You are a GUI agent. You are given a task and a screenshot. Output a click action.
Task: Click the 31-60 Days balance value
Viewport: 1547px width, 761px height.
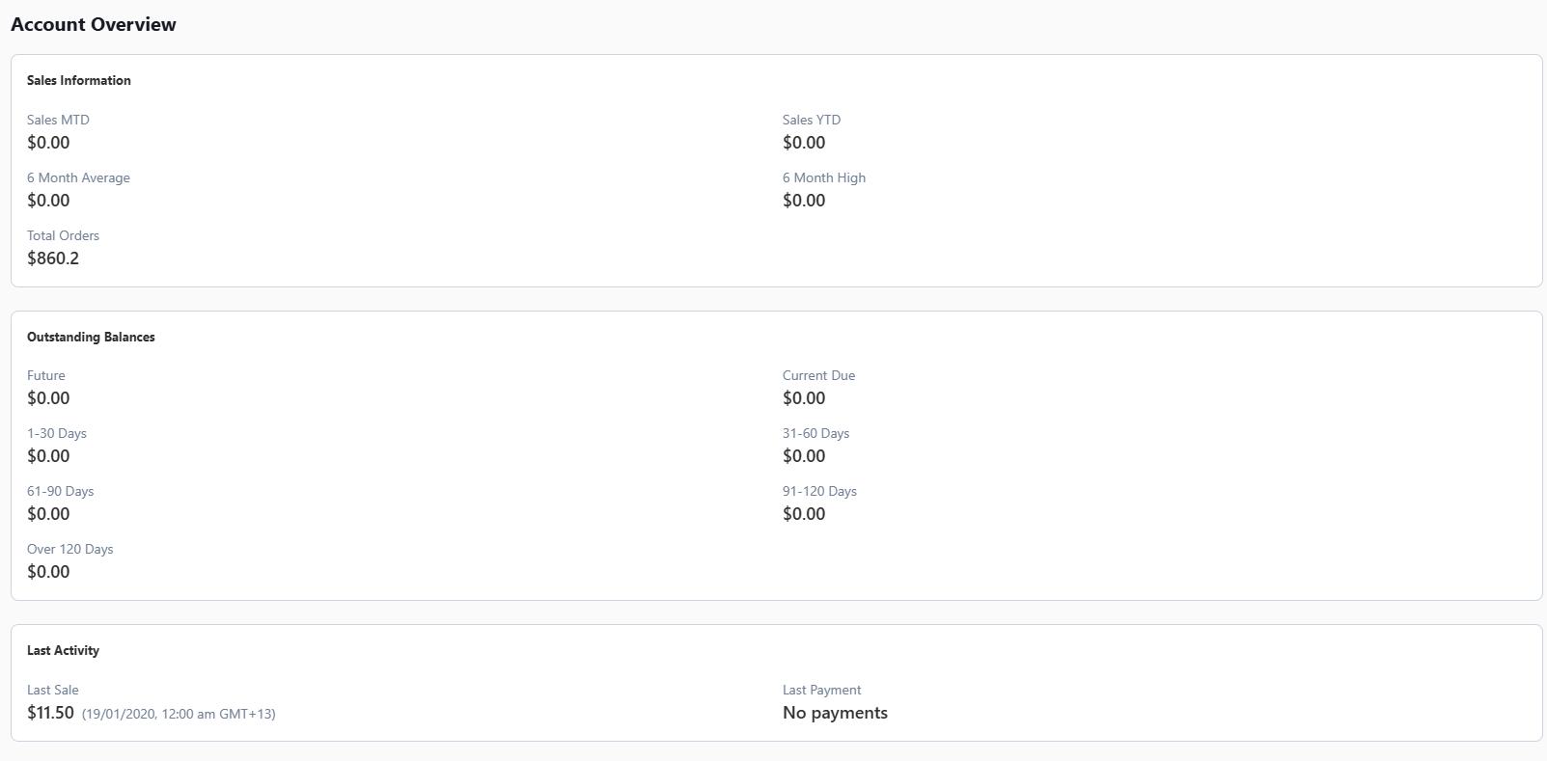[804, 456]
